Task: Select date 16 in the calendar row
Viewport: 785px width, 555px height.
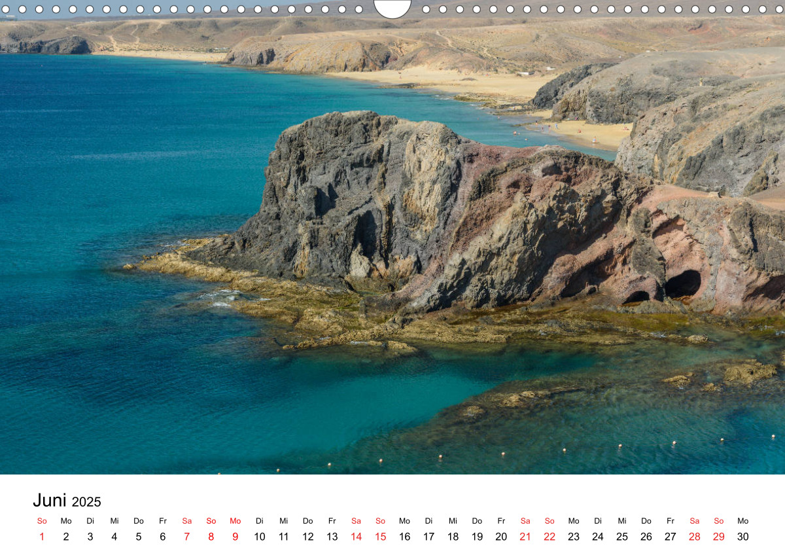Action: pyautogui.click(x=405, y=537)
